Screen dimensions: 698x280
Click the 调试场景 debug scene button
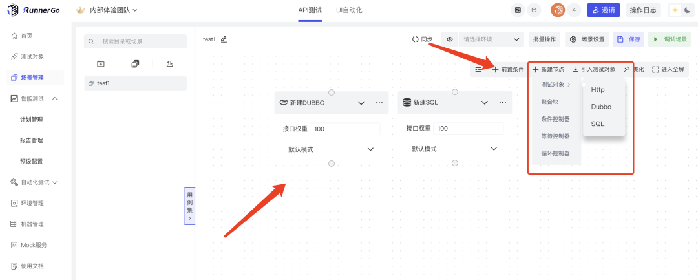(x=670, y=39)
